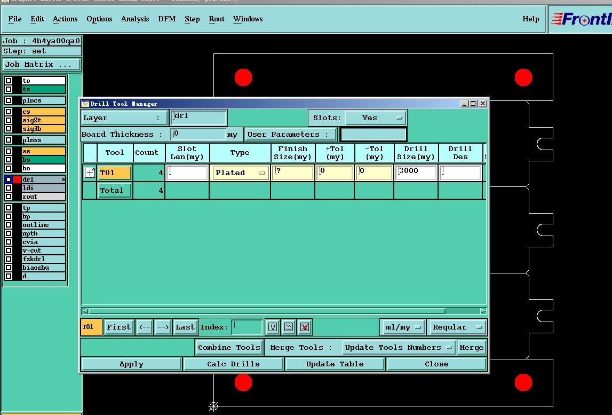Open the Update Tools Numbers dropdown
Image resolution: width=612 pixels, height=415 pixels.
(x=399, y=347)
